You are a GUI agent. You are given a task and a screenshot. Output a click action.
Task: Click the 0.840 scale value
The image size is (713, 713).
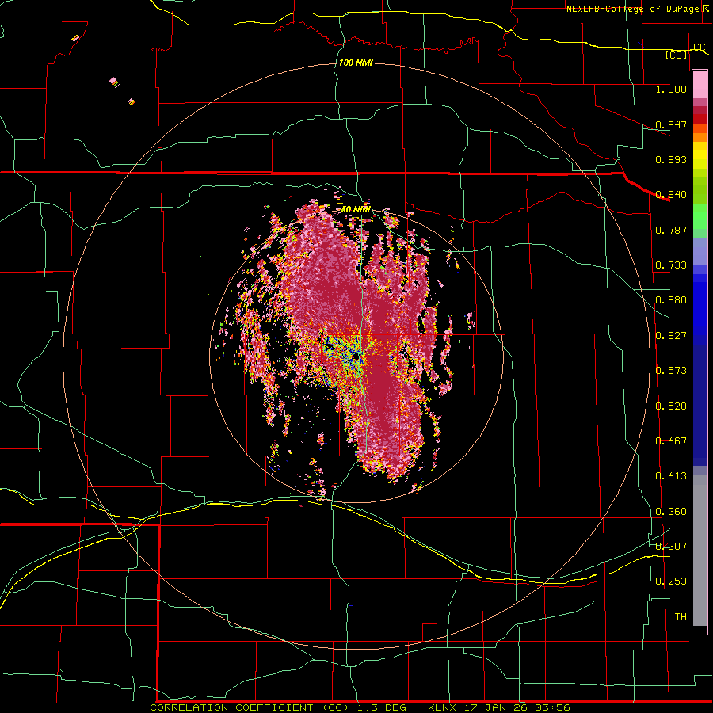671,195
